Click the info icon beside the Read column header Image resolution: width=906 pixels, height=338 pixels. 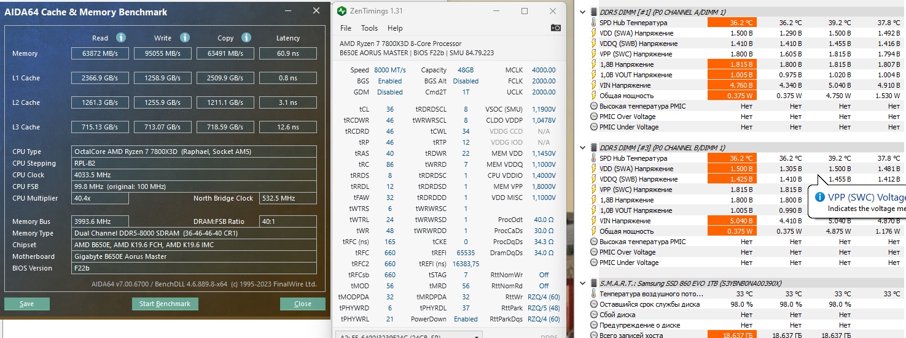[121, 38]
